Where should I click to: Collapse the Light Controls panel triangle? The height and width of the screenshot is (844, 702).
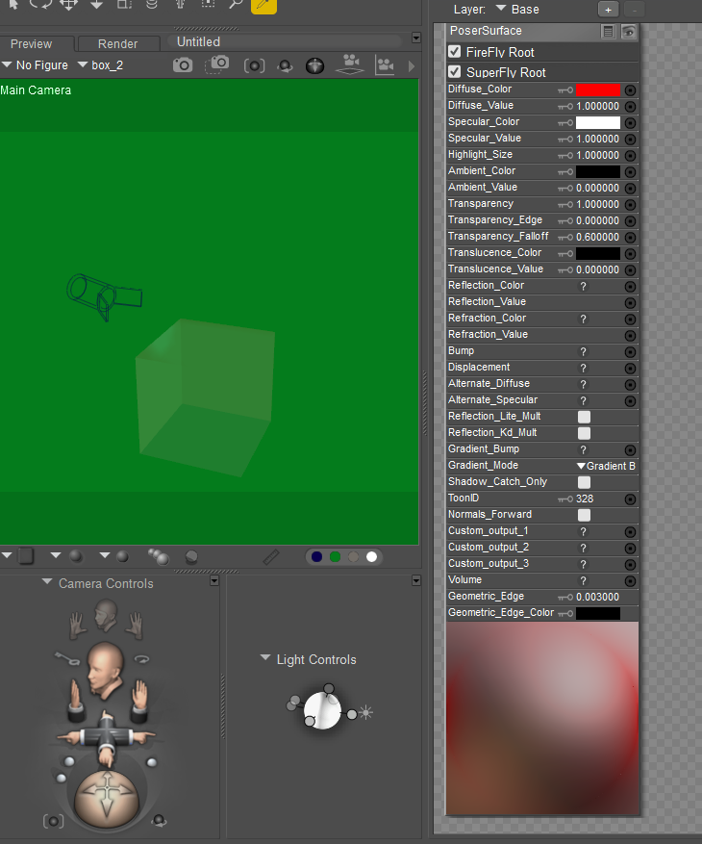264,657
